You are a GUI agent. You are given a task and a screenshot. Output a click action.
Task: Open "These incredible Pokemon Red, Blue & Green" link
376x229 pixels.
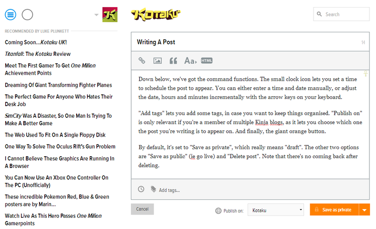coord(57,201)
